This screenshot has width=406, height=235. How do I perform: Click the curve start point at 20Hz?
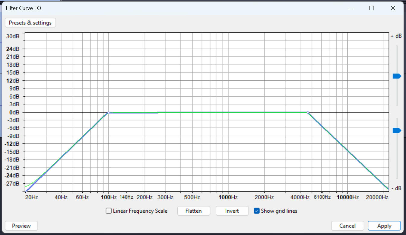27,191
